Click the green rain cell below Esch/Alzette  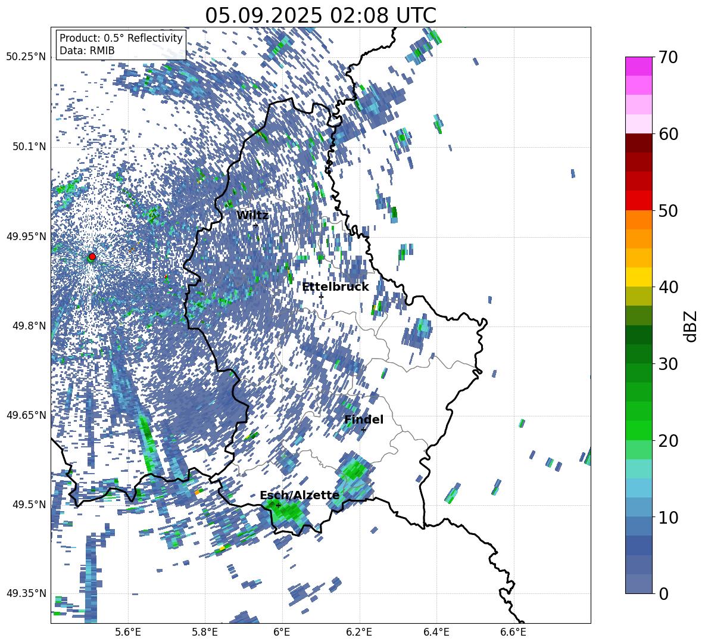288,512
